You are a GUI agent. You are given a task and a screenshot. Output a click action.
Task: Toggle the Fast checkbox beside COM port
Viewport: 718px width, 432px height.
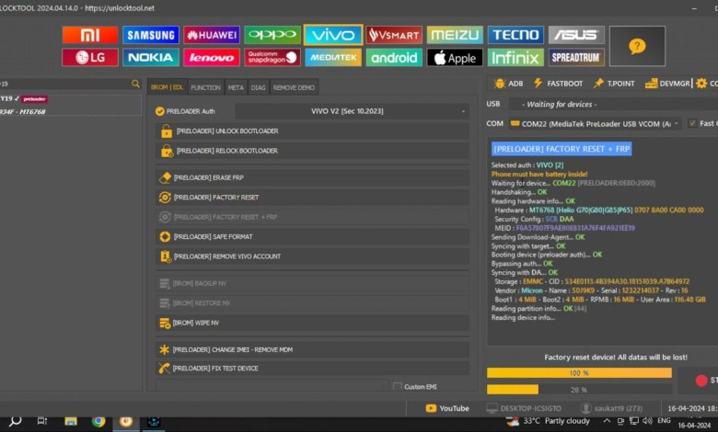(692, 123)
